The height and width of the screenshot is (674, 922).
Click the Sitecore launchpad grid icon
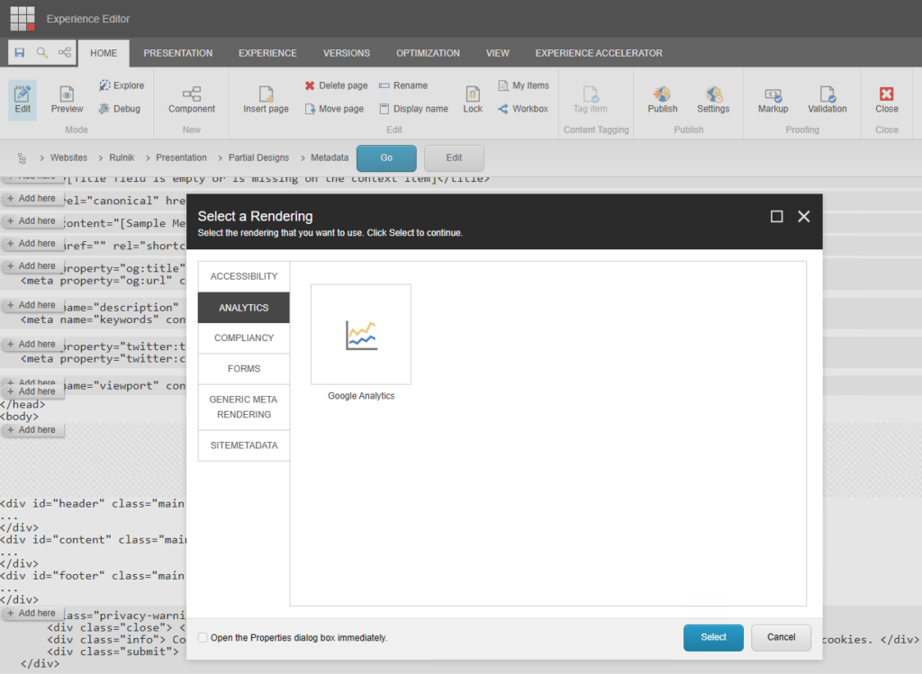(23, 18)
